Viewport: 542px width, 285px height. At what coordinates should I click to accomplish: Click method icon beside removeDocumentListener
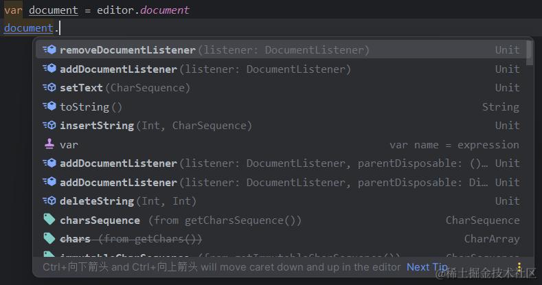49,49
